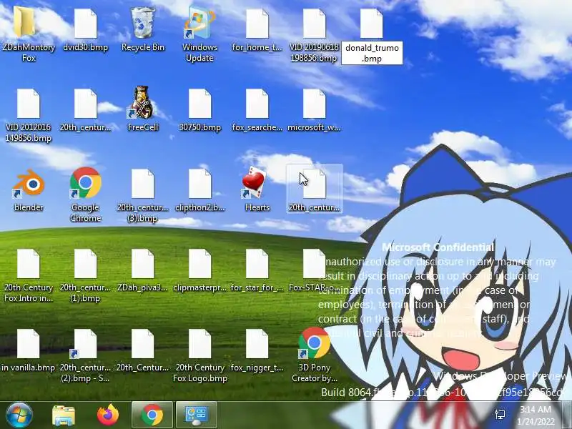
Task: Launch Firefox from the taskbar
Action: [108, 415]
